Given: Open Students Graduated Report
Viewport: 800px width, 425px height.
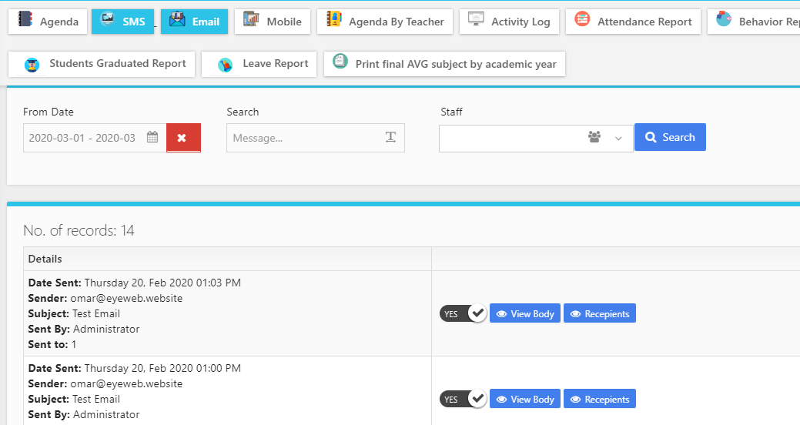Looking at the screenshot, I should [x=102, y=64].
